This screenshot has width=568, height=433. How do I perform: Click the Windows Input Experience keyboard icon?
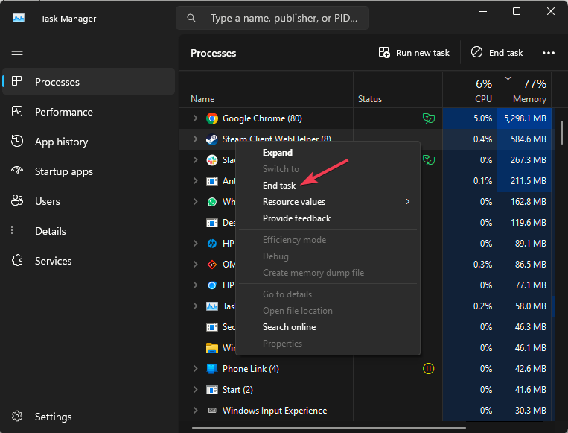click(212, 411)
